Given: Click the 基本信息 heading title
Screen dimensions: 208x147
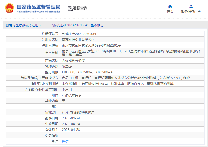Looking at the screenshot, I should pyautogui.click(x=97, y=25).
